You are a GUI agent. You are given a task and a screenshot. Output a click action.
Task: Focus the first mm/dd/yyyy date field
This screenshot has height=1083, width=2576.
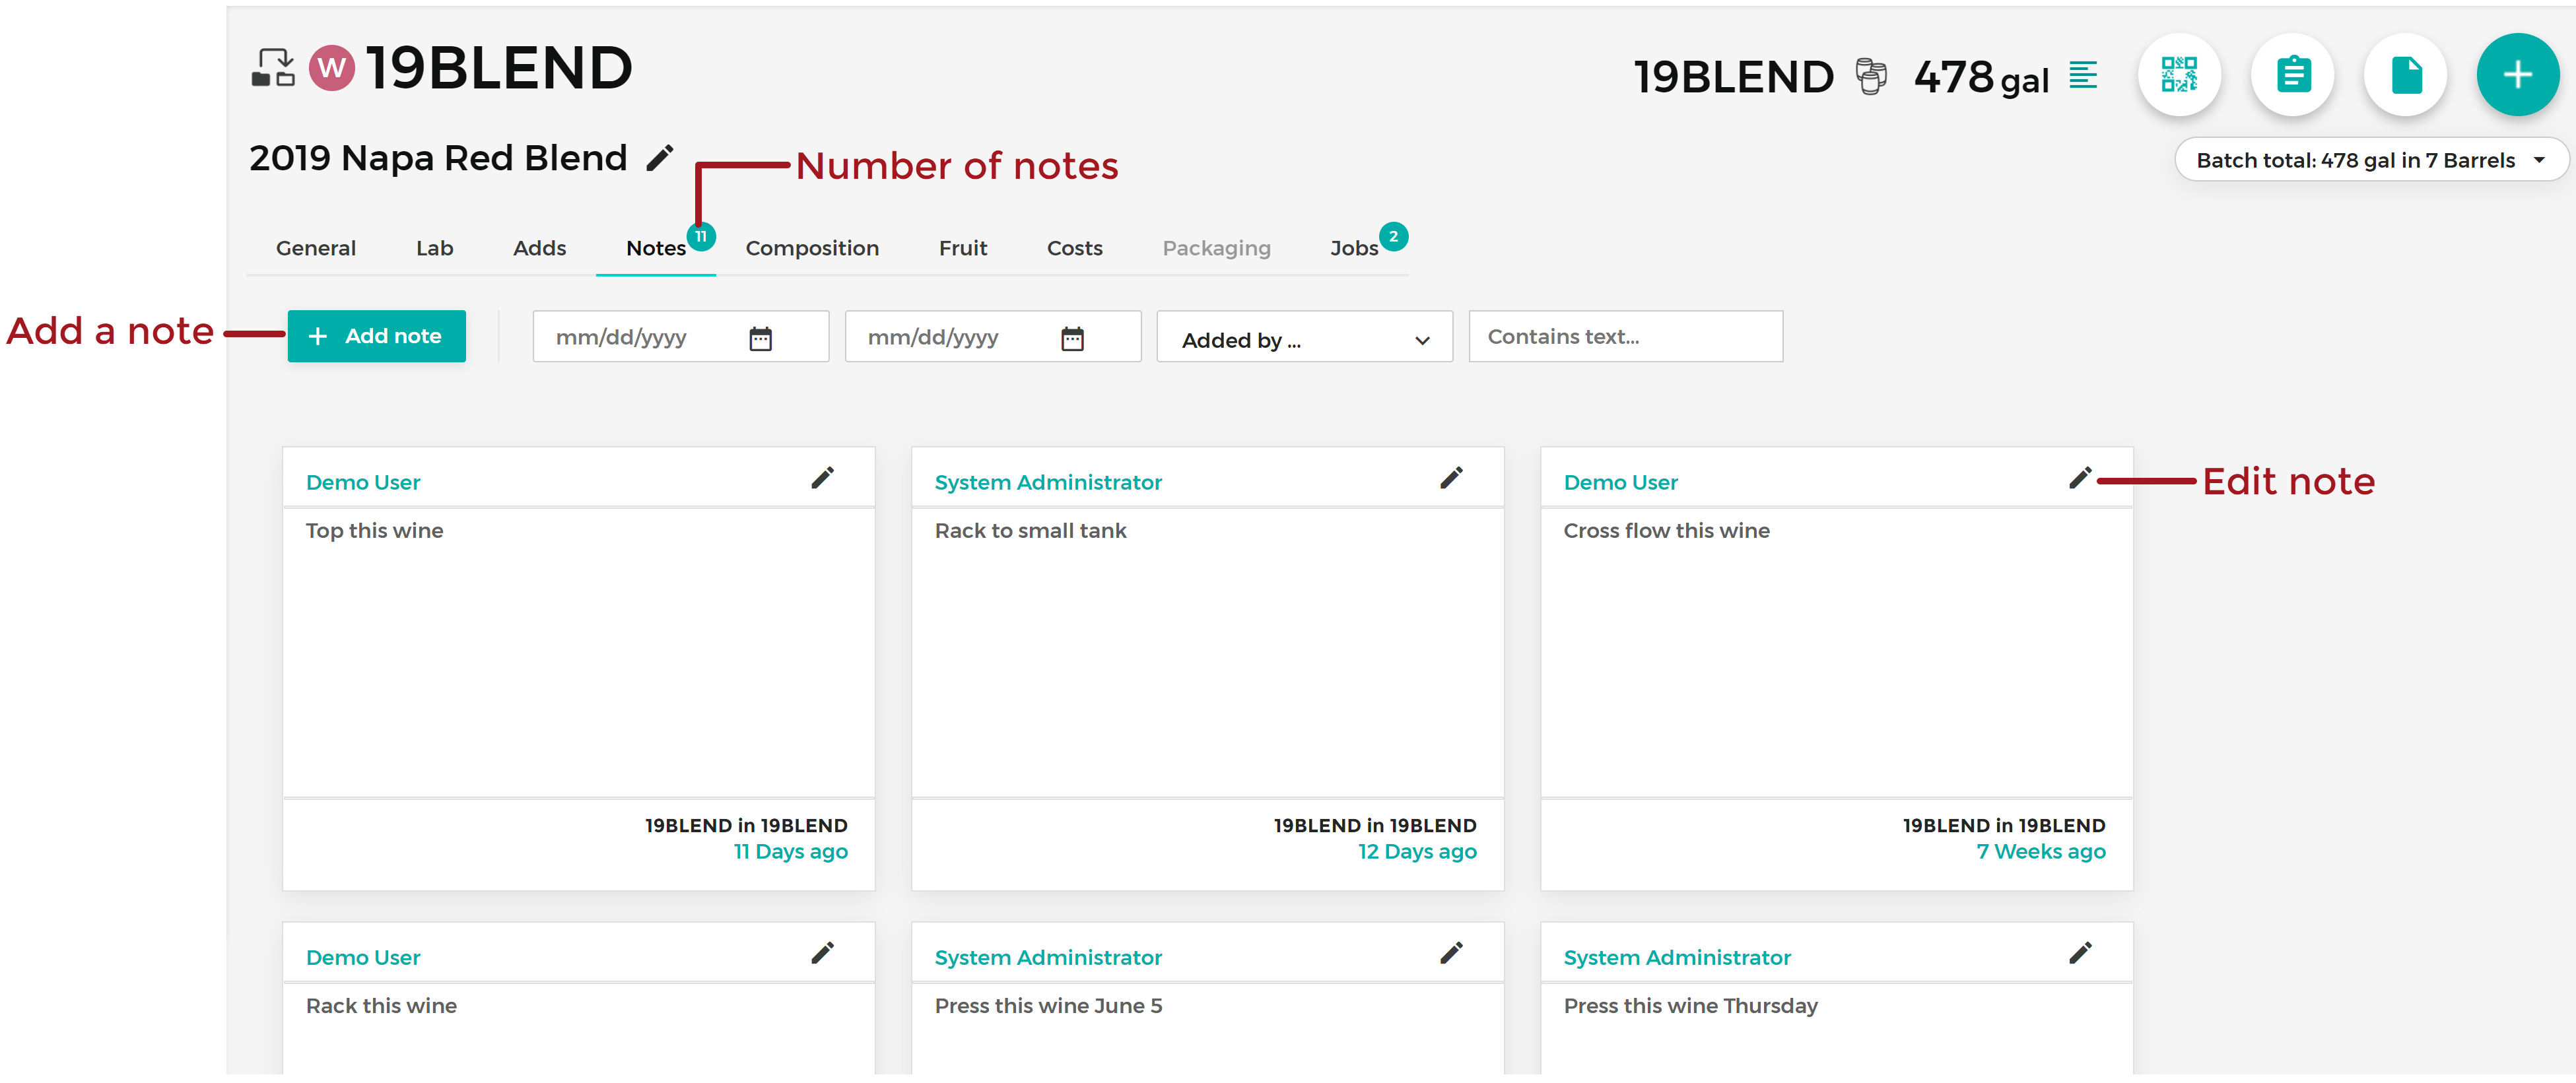click(680, 336)
